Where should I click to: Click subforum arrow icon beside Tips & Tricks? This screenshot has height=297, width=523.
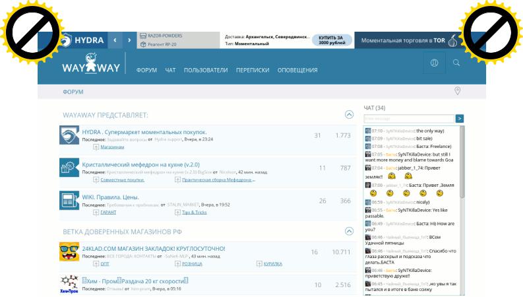click(x=178, y=213)
